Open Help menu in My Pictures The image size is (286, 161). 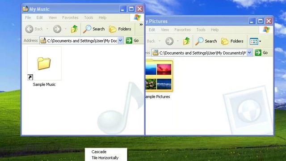(x=214, y=30)
